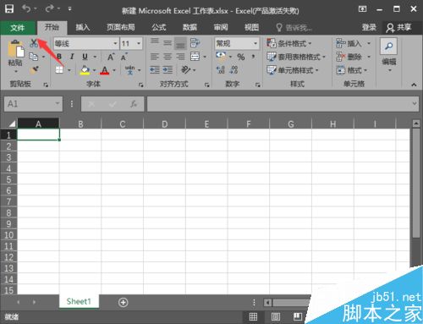
Task: Click the Comma Style icon
Action: 253,57
